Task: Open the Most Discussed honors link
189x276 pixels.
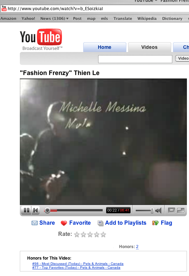Action: [x=78, y=264]
